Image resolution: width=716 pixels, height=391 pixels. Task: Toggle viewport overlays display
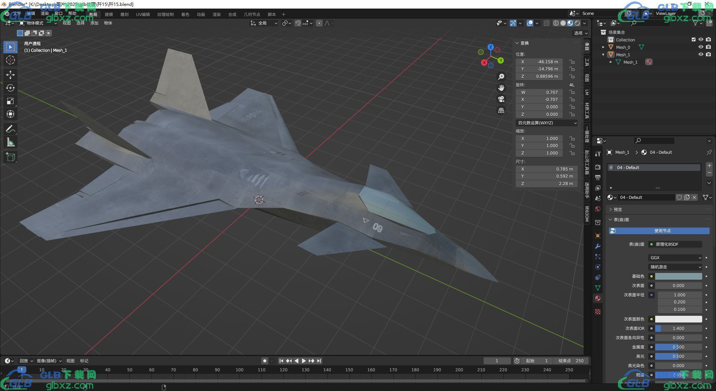(x=530, y=23)
